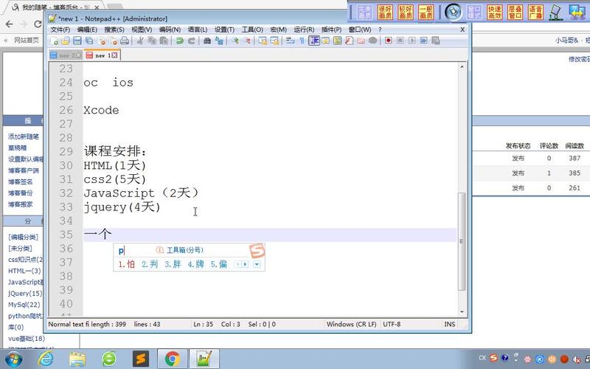Click Run Macro Multiple Times icon
Screen dimensions: 590x369
423,41
